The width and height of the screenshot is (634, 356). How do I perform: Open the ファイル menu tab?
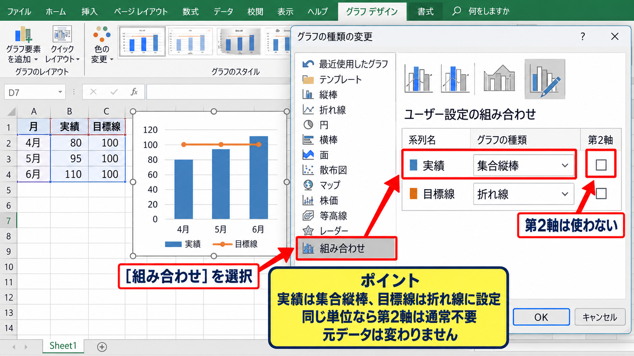(x=19, y=11)
